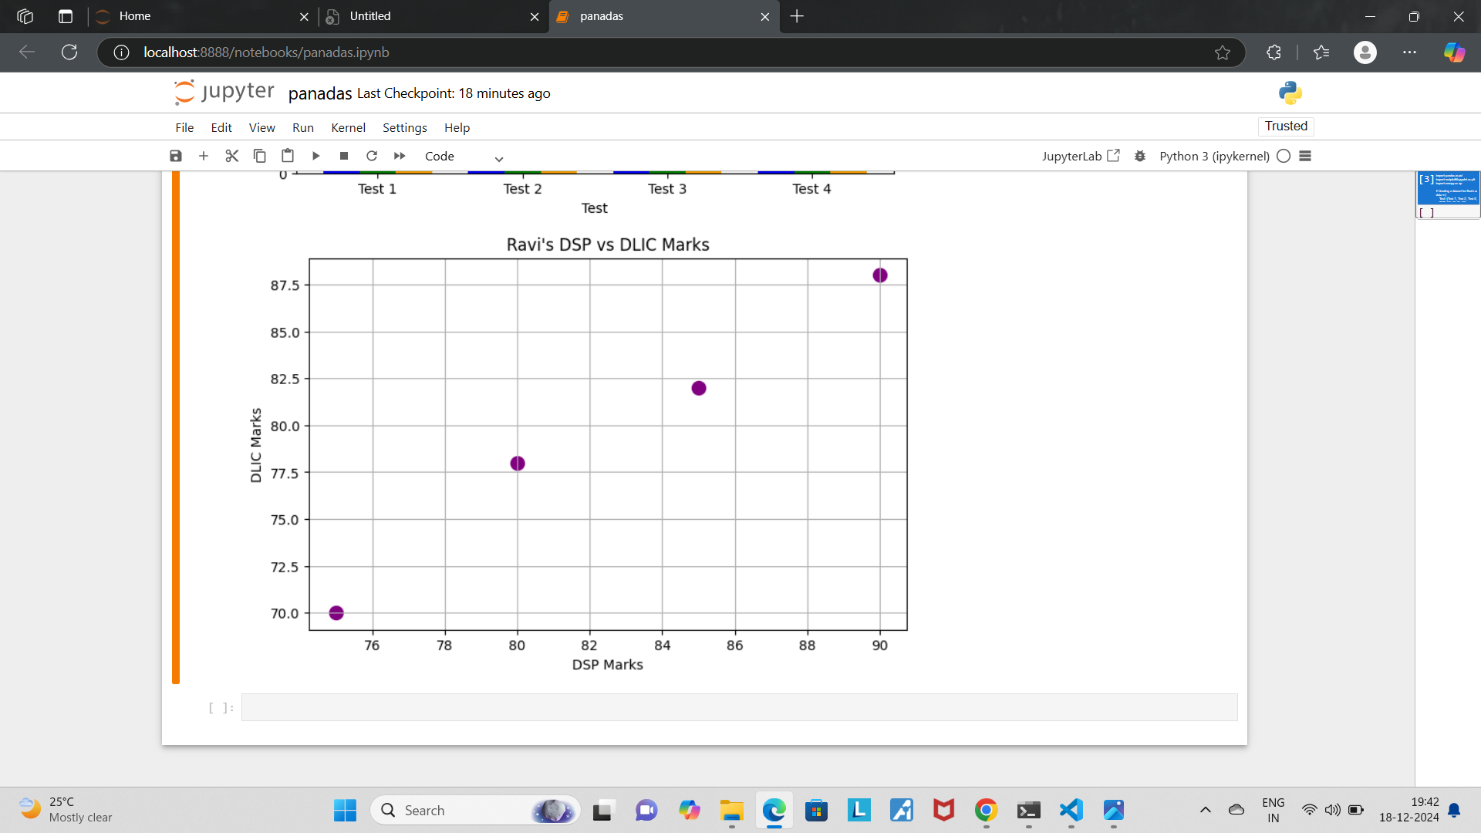Insert a new cell with the plus icon

(x=204, y=156)
